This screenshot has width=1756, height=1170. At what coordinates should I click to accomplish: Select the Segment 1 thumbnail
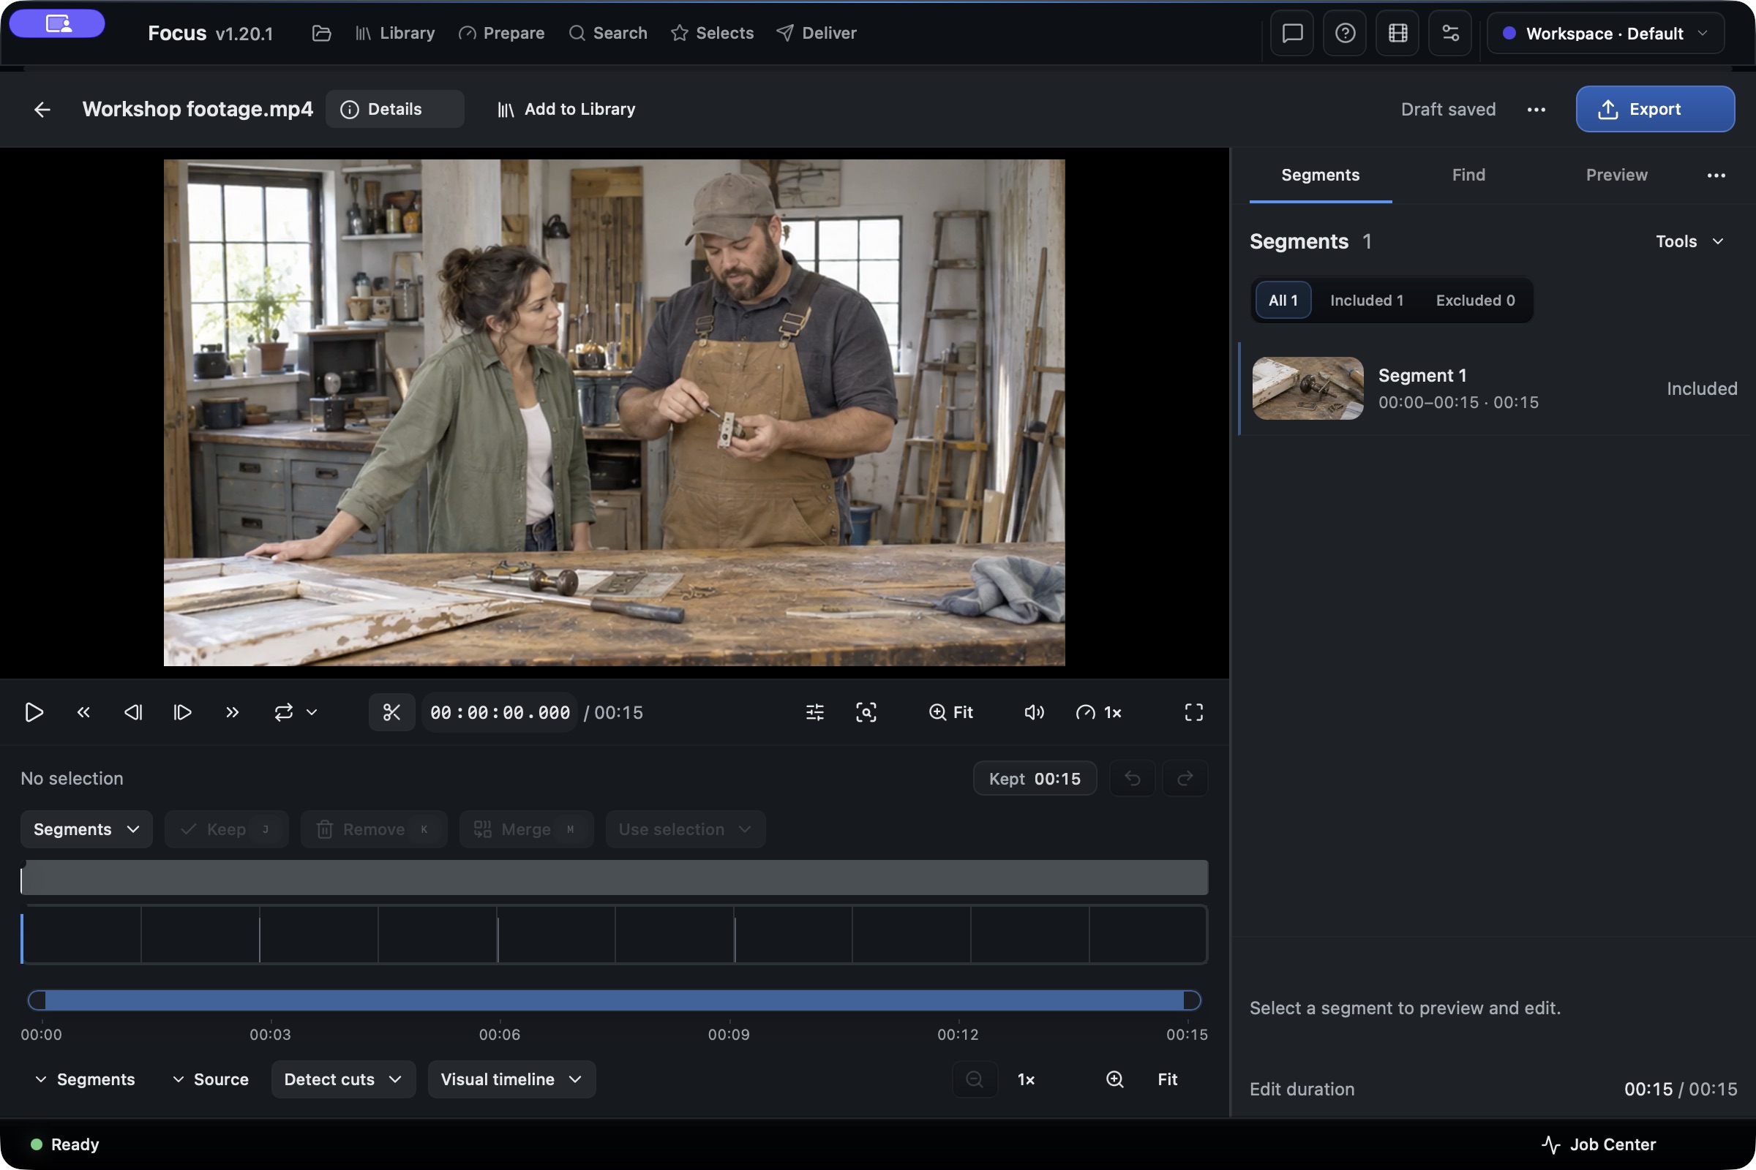click(x=1307, y=388)
